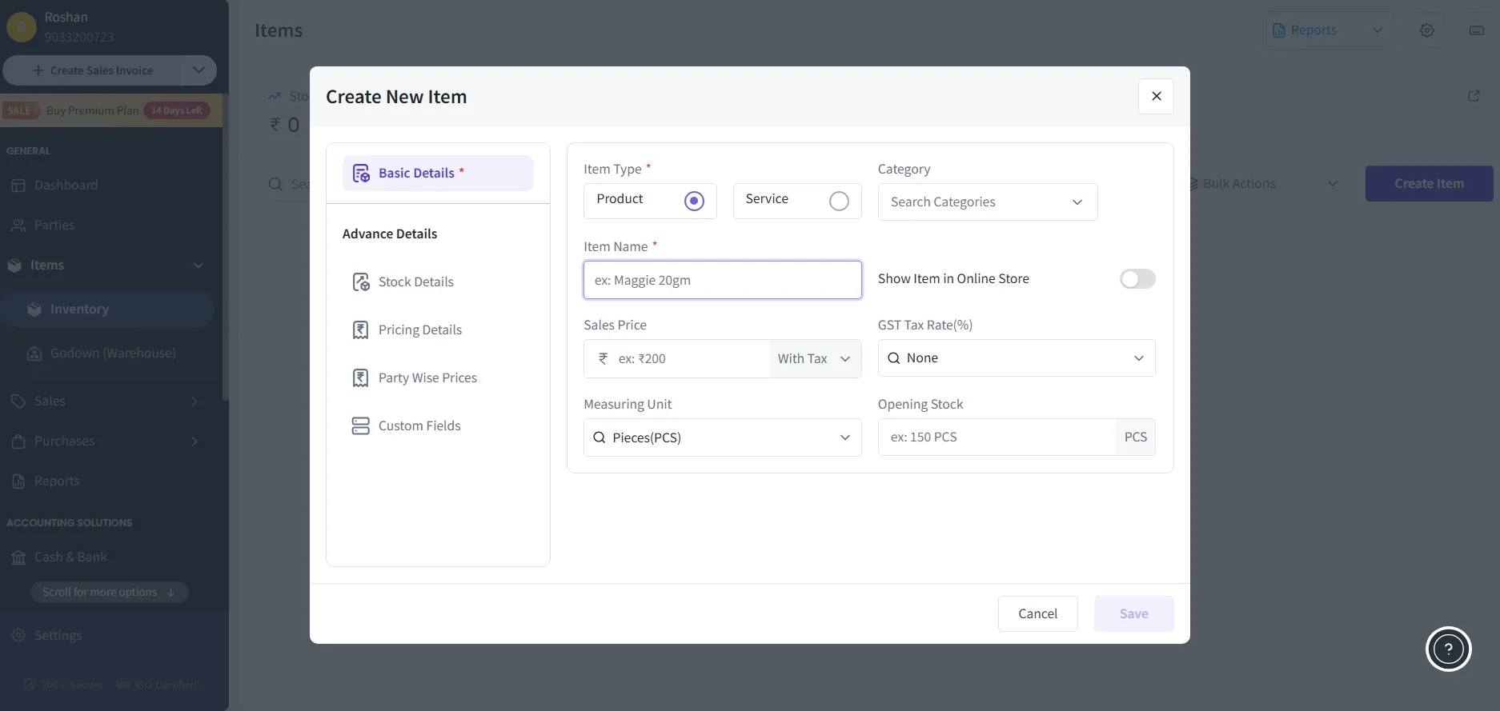Image resolution: width=1500 pixels, height=711 pixels.
Task: Click the Cash & Bank building icon
Action: pyautogui.click(x=18, y=557)
